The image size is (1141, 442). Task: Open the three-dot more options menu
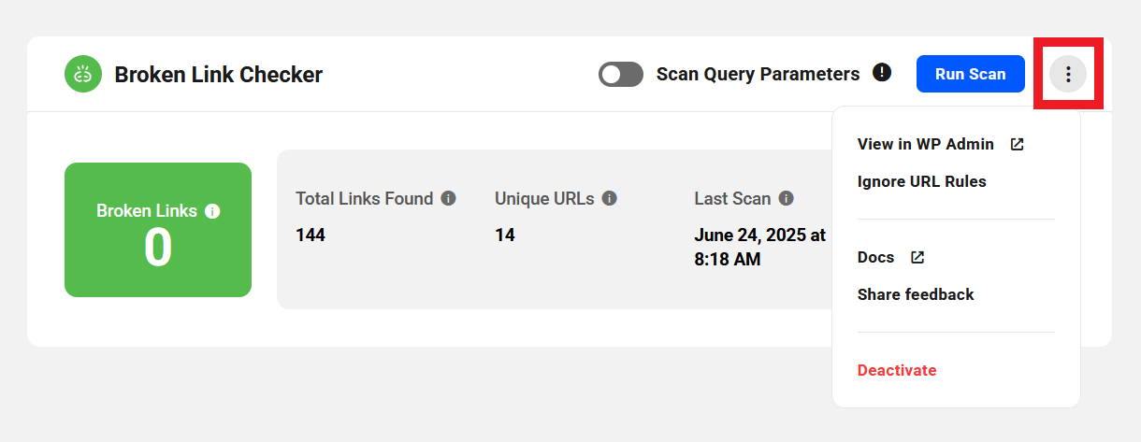tap(1068, 74)
